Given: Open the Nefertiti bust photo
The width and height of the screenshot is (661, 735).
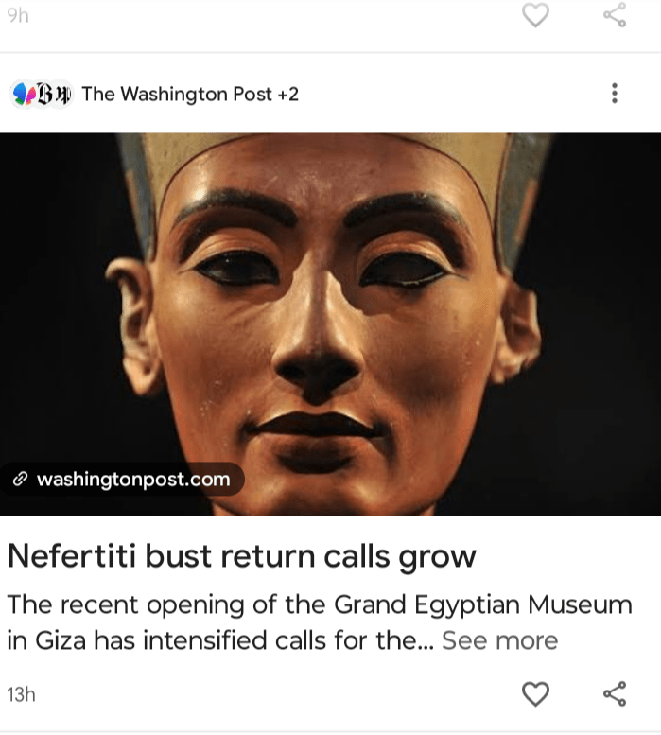Looking at the screenshot, I should click(330, 324).
